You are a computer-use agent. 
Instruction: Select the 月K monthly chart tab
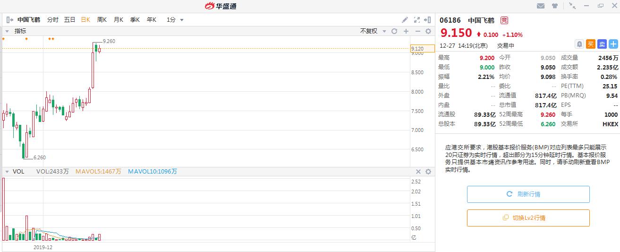click(119, 20)
